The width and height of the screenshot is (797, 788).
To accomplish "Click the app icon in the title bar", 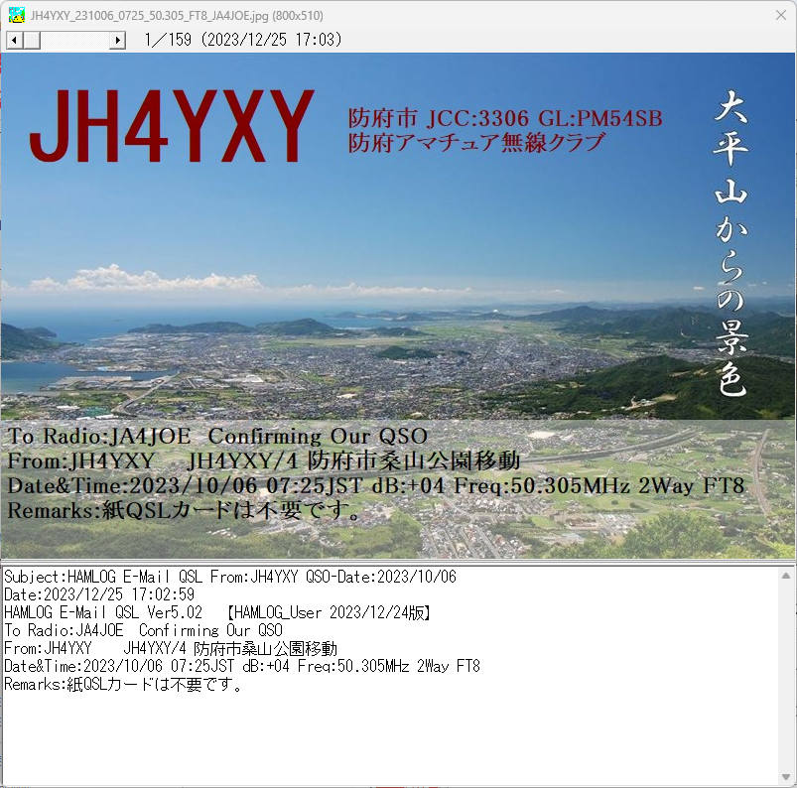I will (x=16, y=15).
